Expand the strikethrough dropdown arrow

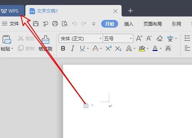[101, 49]
